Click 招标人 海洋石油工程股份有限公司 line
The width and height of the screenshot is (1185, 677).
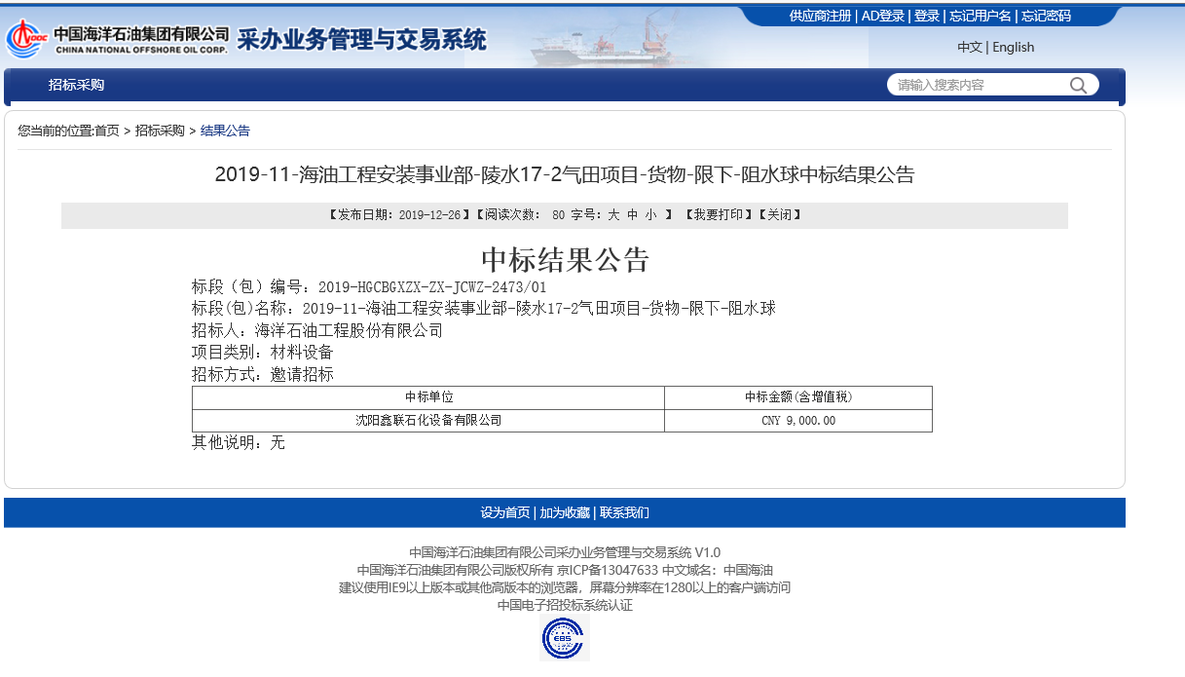(317, 330)
